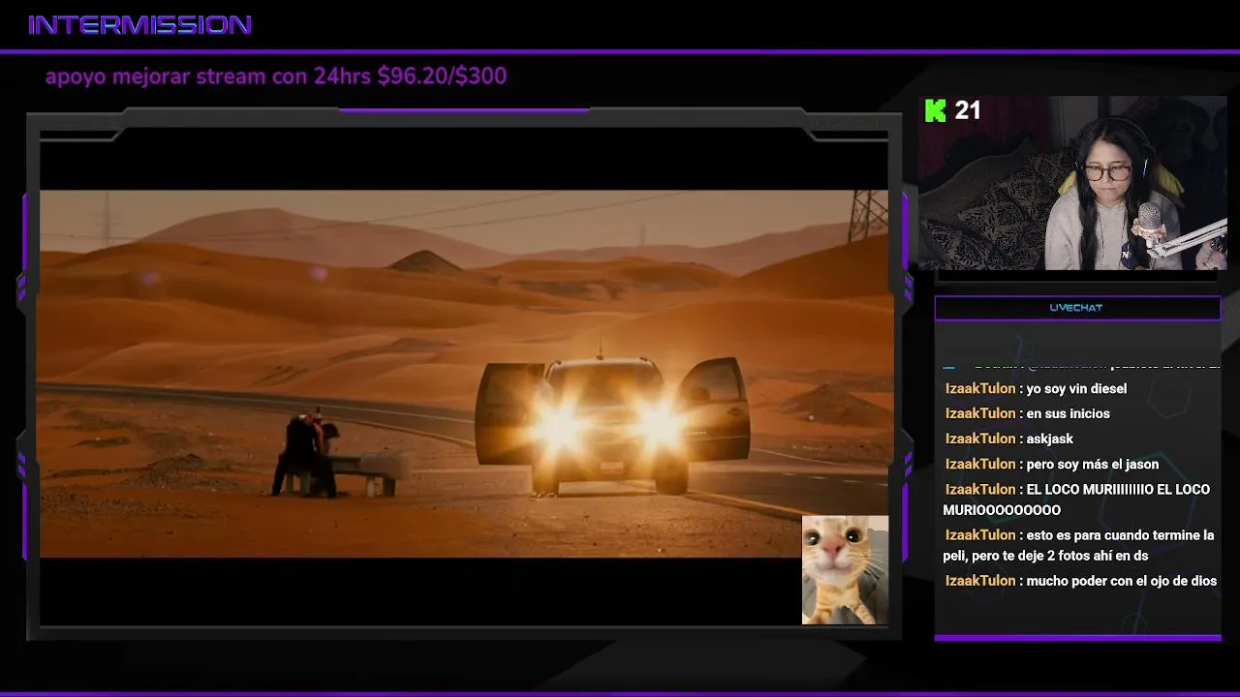The height and width of the screenshot is (697, 1240).
Task: Select the chat message "en sus inicios"
Action: point(1068,413)
